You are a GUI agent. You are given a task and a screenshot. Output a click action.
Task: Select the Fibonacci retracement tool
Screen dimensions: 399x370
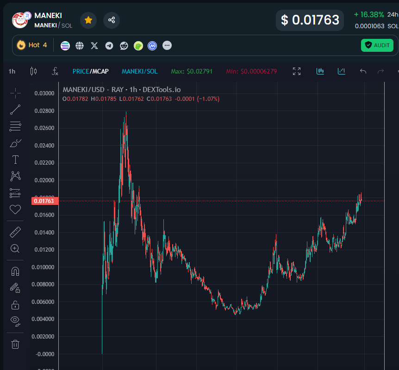coord(15,126)
